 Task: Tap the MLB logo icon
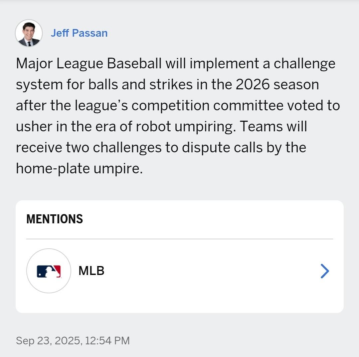49,271
